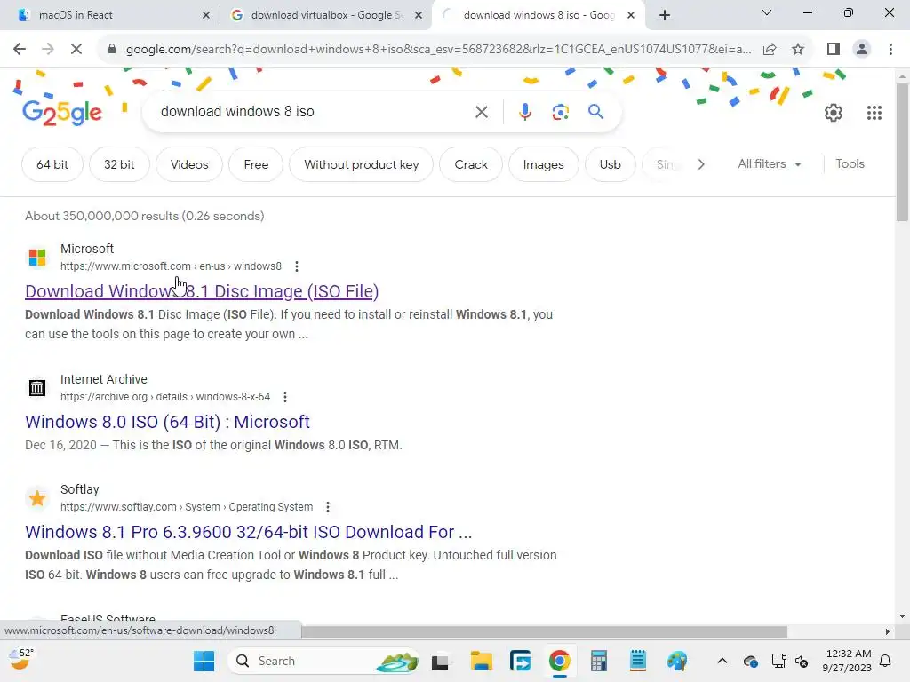Search by image with Google Lens
The image size is (910, 682).
point(560,112)
